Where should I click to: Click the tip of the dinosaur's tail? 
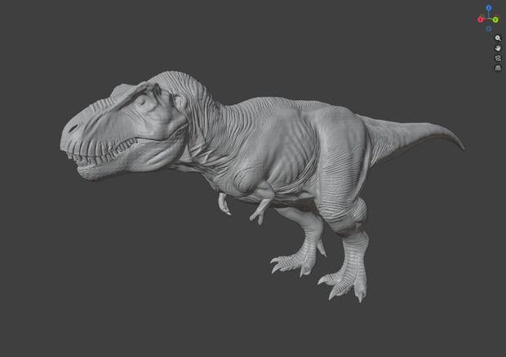461,146
